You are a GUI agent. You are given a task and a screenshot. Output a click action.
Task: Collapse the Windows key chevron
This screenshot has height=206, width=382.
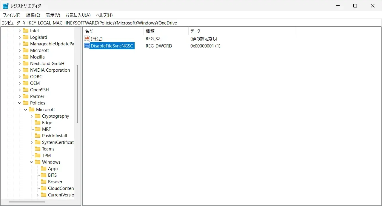32,162
